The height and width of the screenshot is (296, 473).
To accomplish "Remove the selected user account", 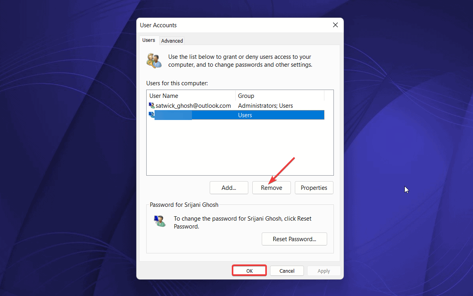I will click(271, 187).
